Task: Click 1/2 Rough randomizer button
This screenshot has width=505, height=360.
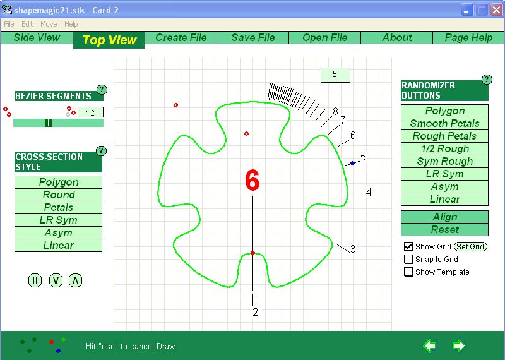Action: (445, 148)
